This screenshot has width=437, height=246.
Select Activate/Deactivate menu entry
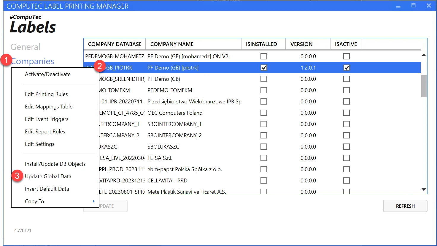tap(48, 74)
